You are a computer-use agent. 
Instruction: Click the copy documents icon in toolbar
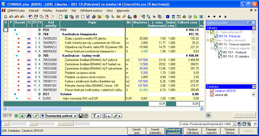(x=41, y=17)
